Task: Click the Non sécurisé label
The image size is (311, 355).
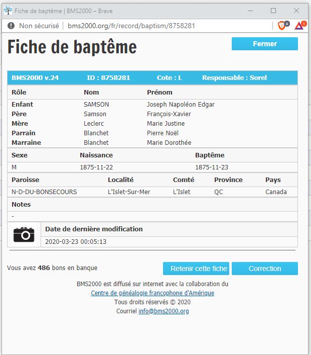Action: (x=39, y=26)
